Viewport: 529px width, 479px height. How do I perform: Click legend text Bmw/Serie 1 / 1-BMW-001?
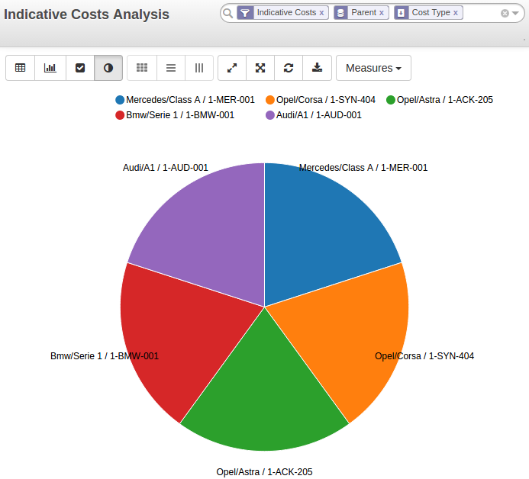point(180,115)
